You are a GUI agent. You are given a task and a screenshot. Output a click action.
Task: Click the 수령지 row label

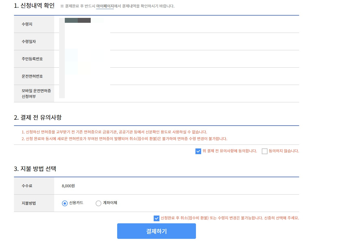click(27, 24)
